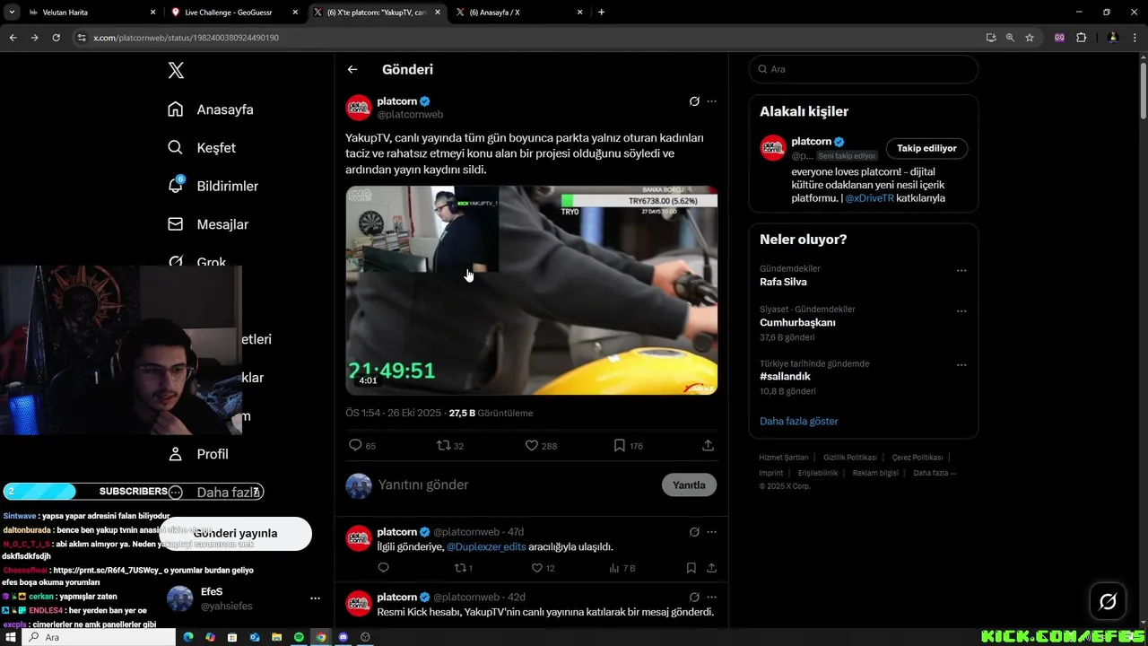Open more options for Rafa Silva trend
Image resolution: width=1148 pixels, height=646 pixels.
pyautogui.click(x=961, y=270)
